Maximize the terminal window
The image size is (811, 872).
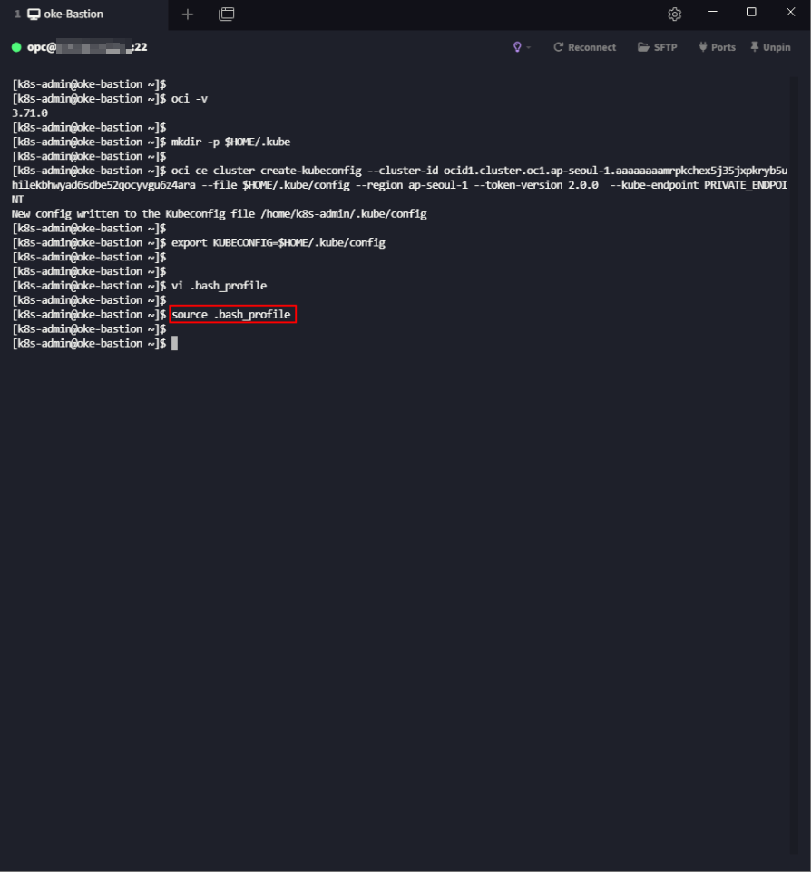[751, 13]
